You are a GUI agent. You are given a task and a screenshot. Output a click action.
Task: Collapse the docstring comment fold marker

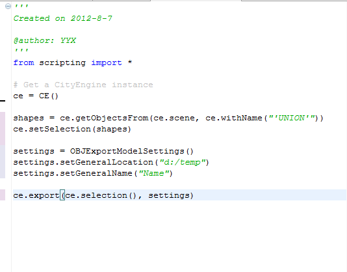pyautogui.click(x=8, y=7)
